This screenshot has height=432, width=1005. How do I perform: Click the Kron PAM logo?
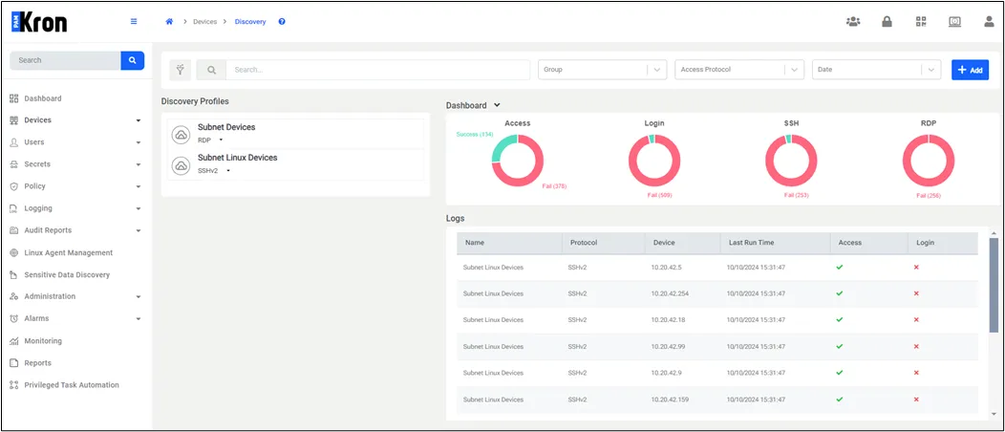39,22
